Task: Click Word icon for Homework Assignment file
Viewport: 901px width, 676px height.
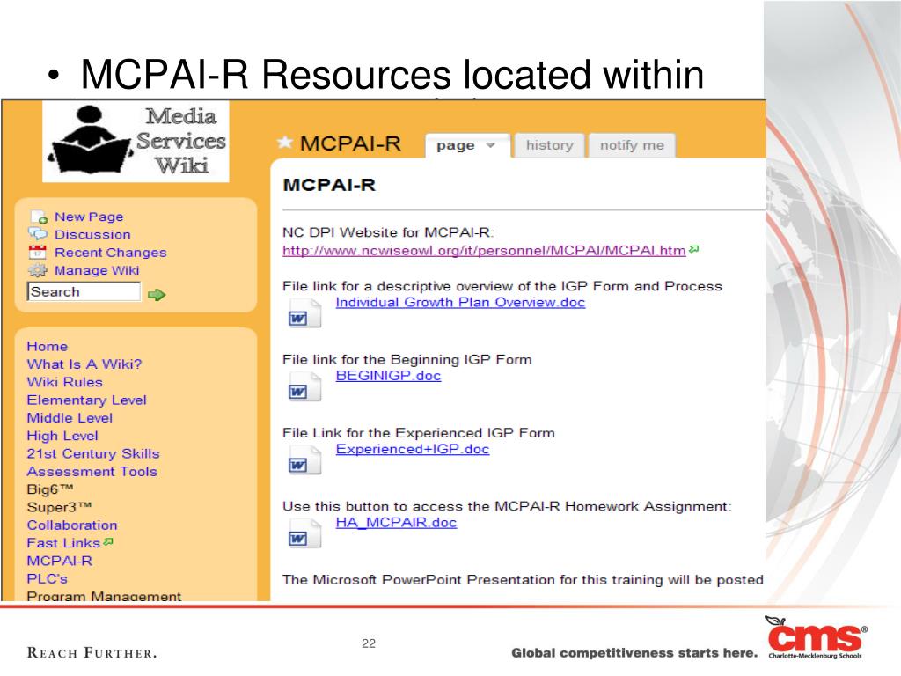Action: [x=304, y=534]
